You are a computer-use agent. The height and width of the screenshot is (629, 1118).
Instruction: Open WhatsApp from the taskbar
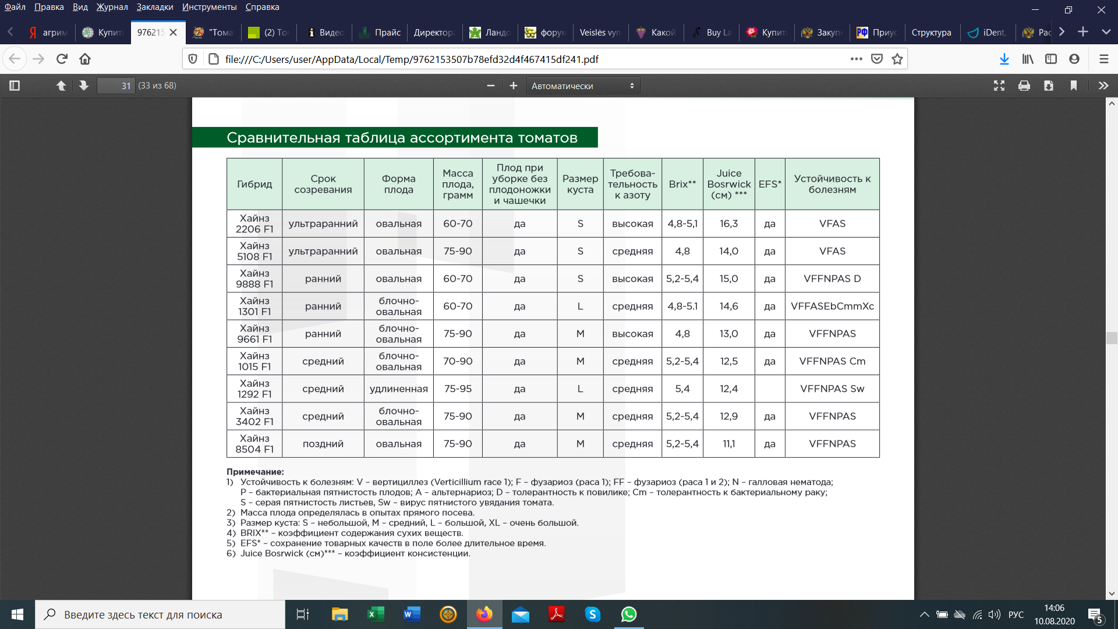point(628,614)
